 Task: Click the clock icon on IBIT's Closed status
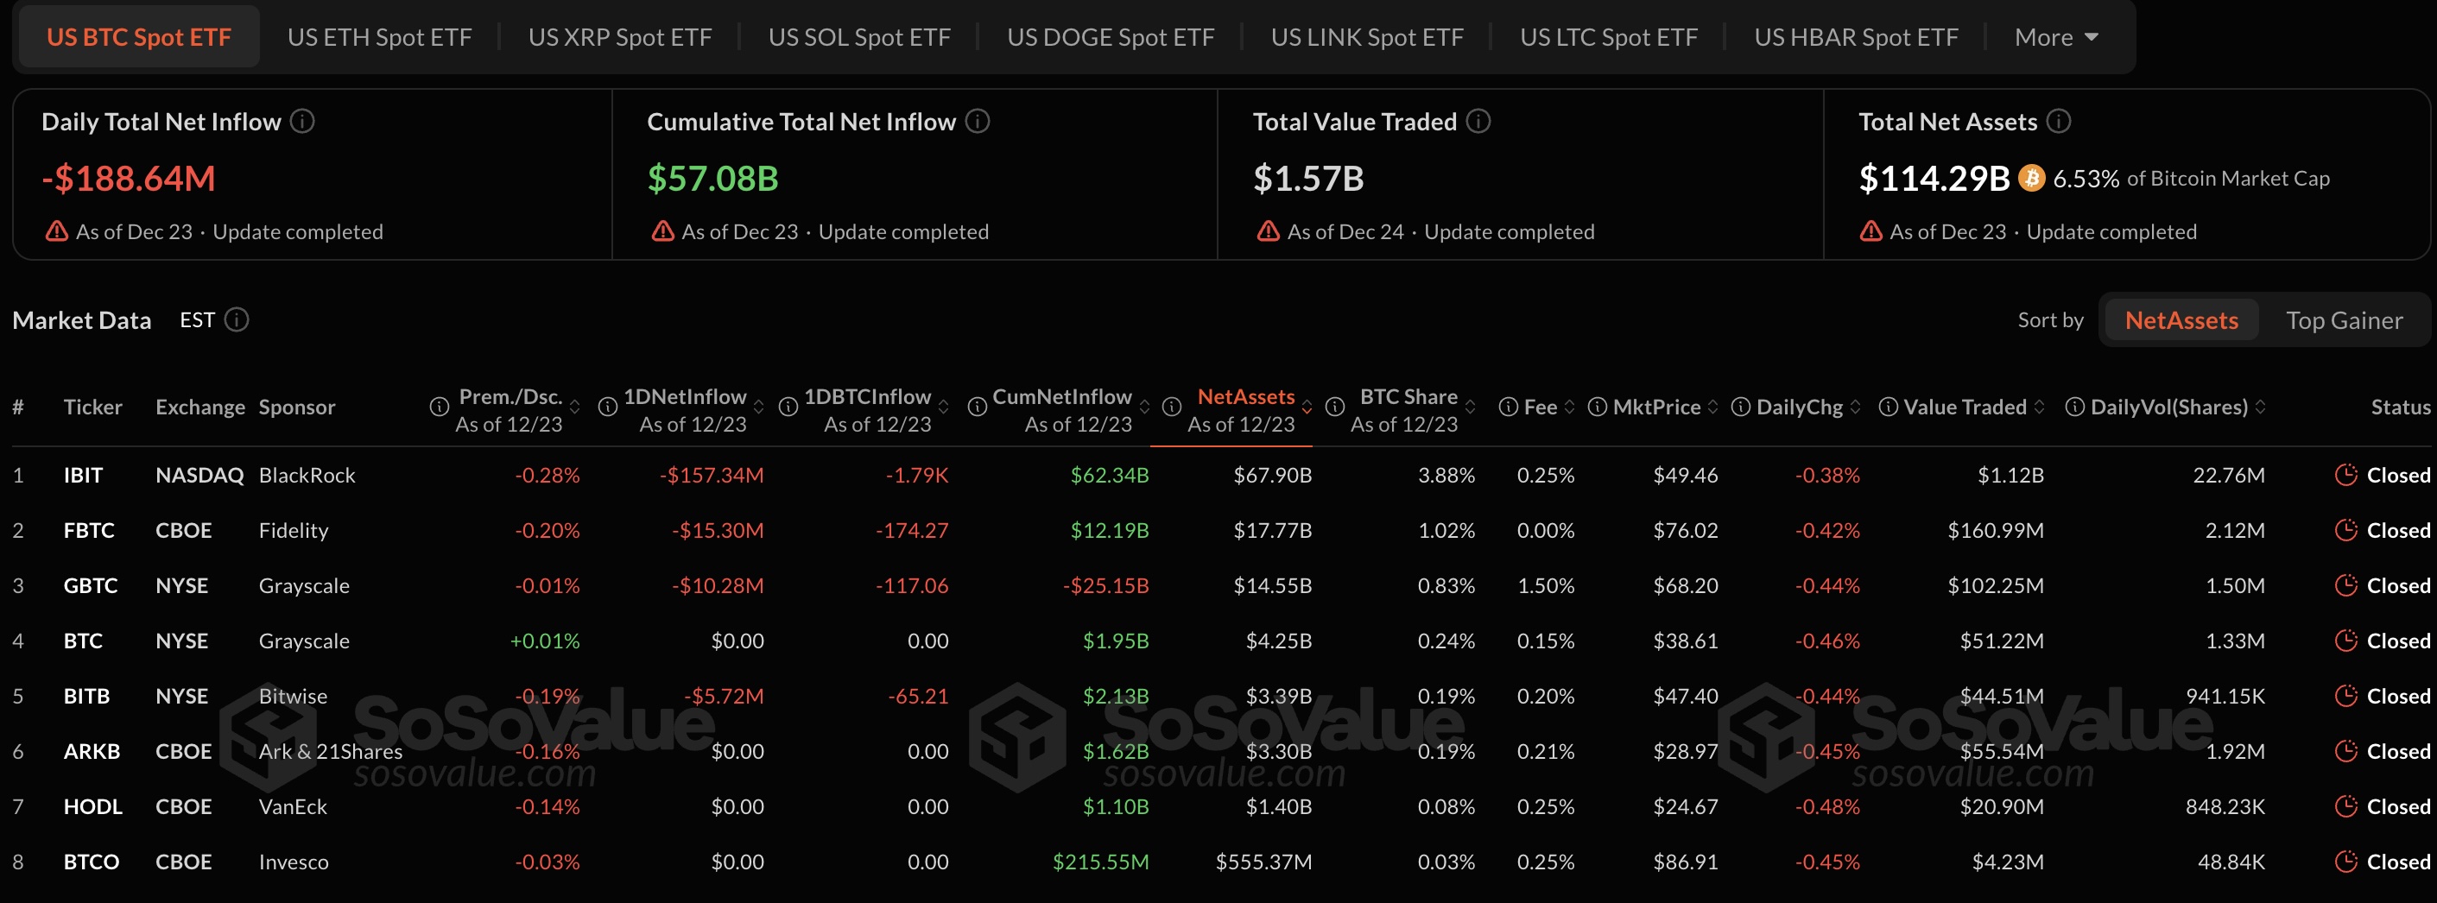click(x=2347, y=475)
